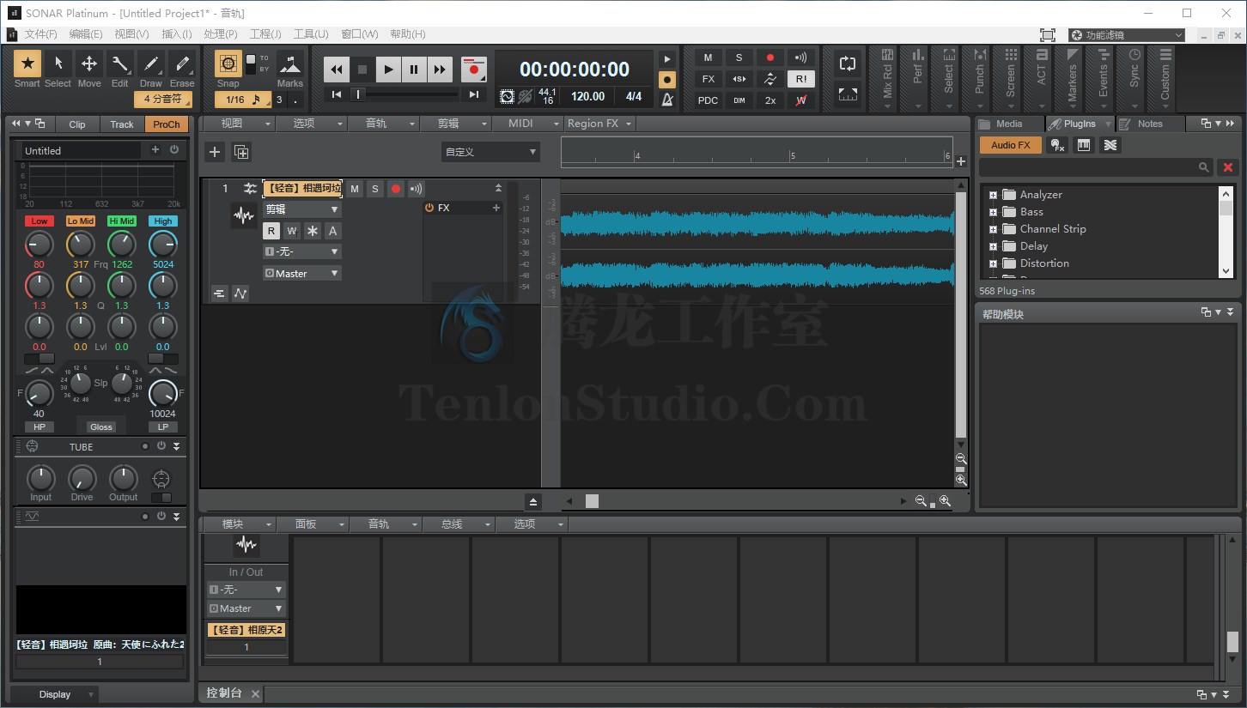The image size is (1247, 708).
Task: Open the 自定义 preset dropdown
Action: [x=490, y=151]
